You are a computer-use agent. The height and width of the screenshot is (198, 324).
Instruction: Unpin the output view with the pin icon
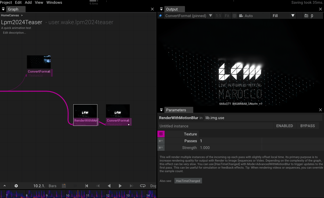coord(160,16)
